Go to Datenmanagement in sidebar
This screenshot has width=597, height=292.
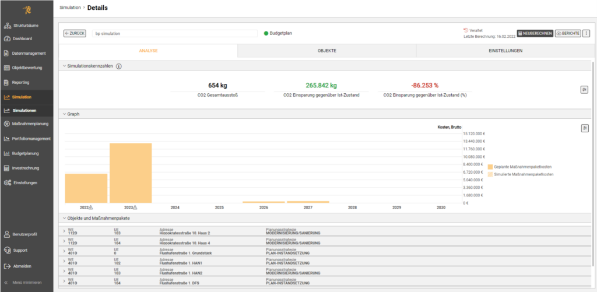(x=29, y=54)
